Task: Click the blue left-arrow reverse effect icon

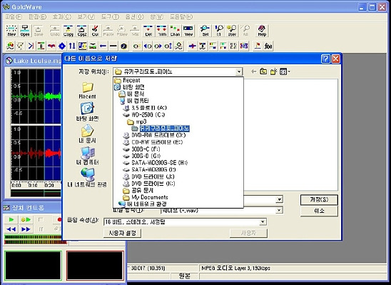Action: (103, 46)
